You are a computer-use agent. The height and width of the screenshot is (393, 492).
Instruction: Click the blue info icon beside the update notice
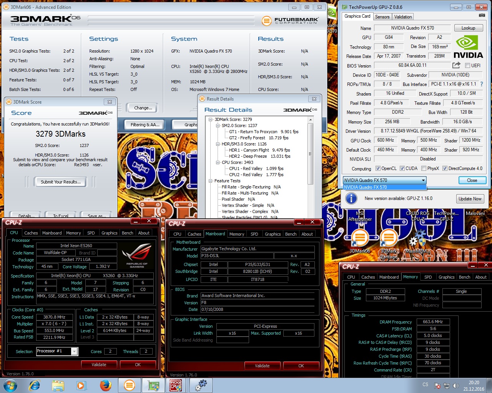click(351, 198)
